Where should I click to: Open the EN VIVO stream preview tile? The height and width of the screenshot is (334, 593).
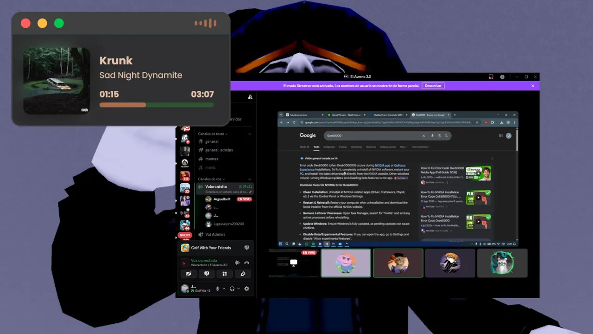(294, 263)
